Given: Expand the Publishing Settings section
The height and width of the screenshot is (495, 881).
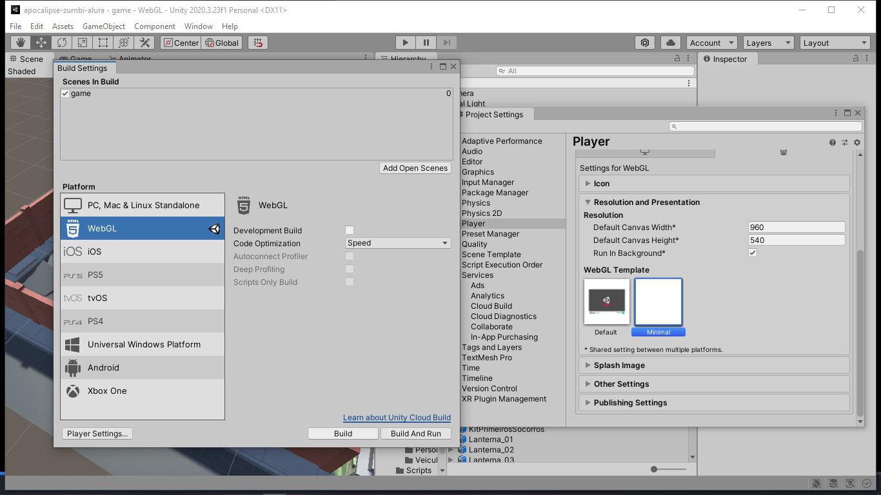Looking at the screenshot, I should click(714, 403).
